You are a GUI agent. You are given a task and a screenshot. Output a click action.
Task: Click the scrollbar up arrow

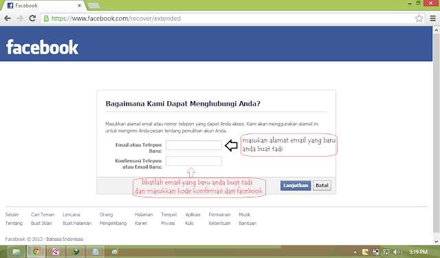[436, 30]
